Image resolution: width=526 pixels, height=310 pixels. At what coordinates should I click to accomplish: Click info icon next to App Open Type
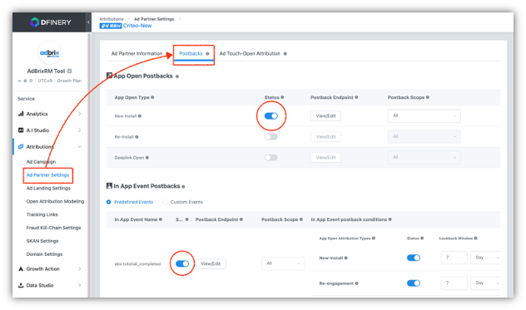(x=152, y=97)
